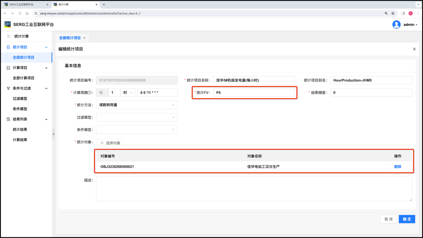Collapse the left sidebar handle
The width and height of the screenshot is (423, 238).
click(x=53, y=134)
